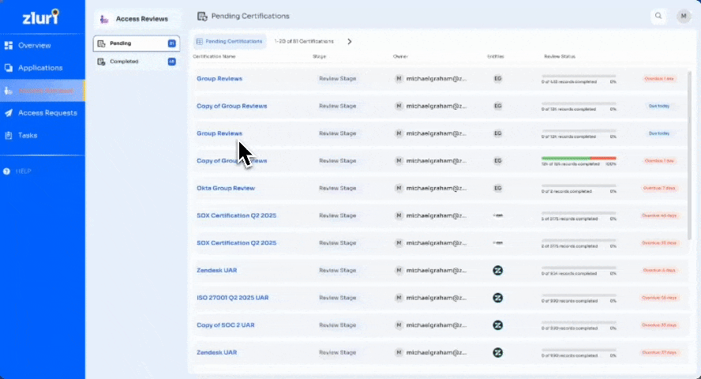
Task: Go to next page of certifications
Action: click(350, 42)
